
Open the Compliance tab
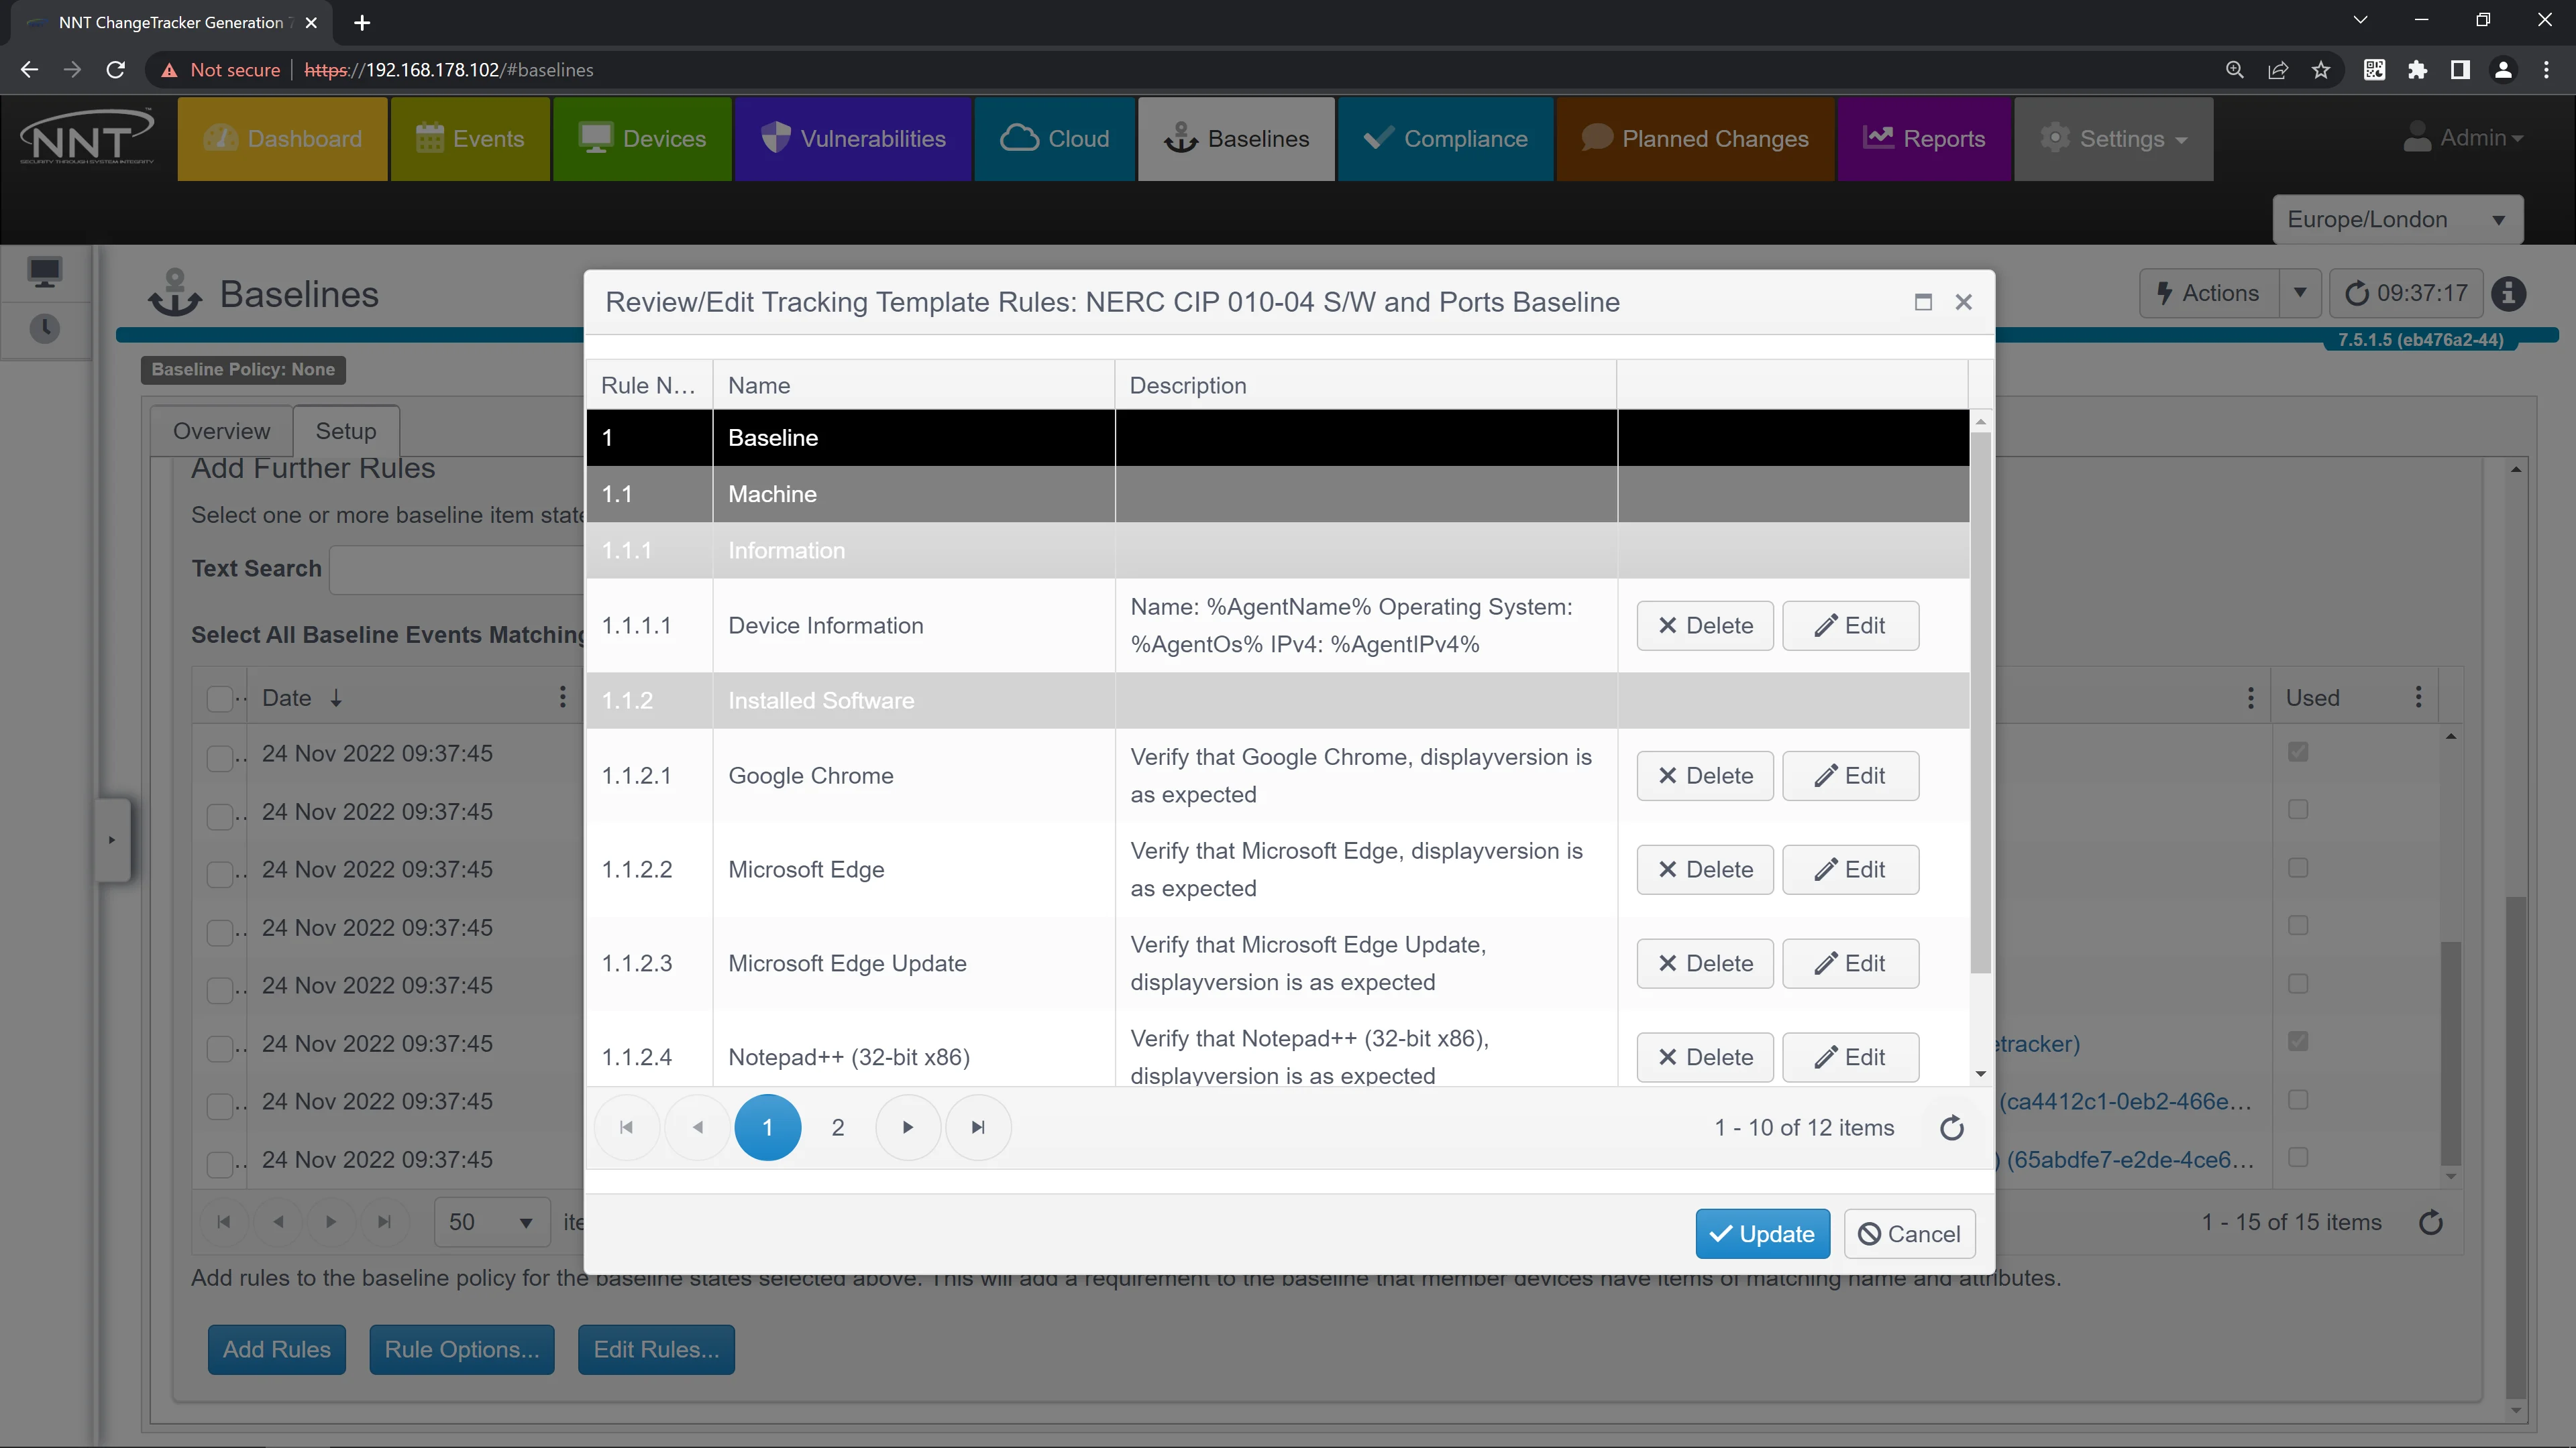(1445, 139)
